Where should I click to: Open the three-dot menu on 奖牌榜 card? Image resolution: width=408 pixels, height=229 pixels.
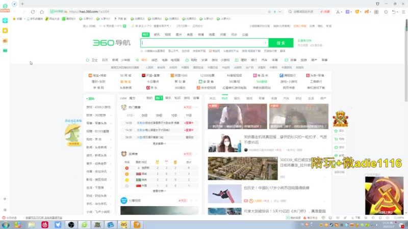[x=197, y=154]
